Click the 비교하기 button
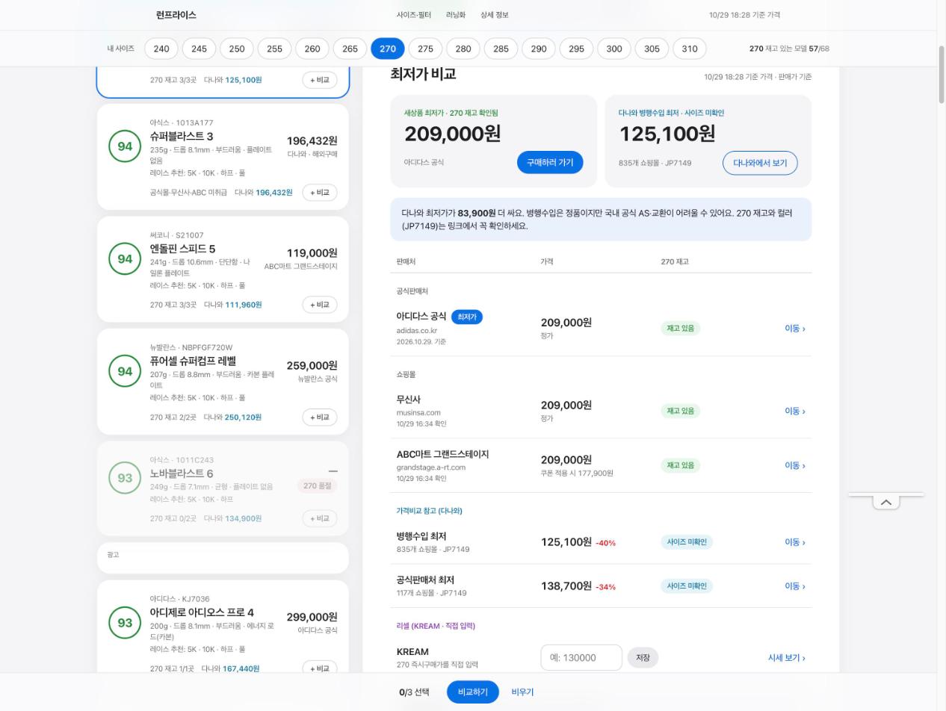946x711 pixels. (x=473, y=692)
